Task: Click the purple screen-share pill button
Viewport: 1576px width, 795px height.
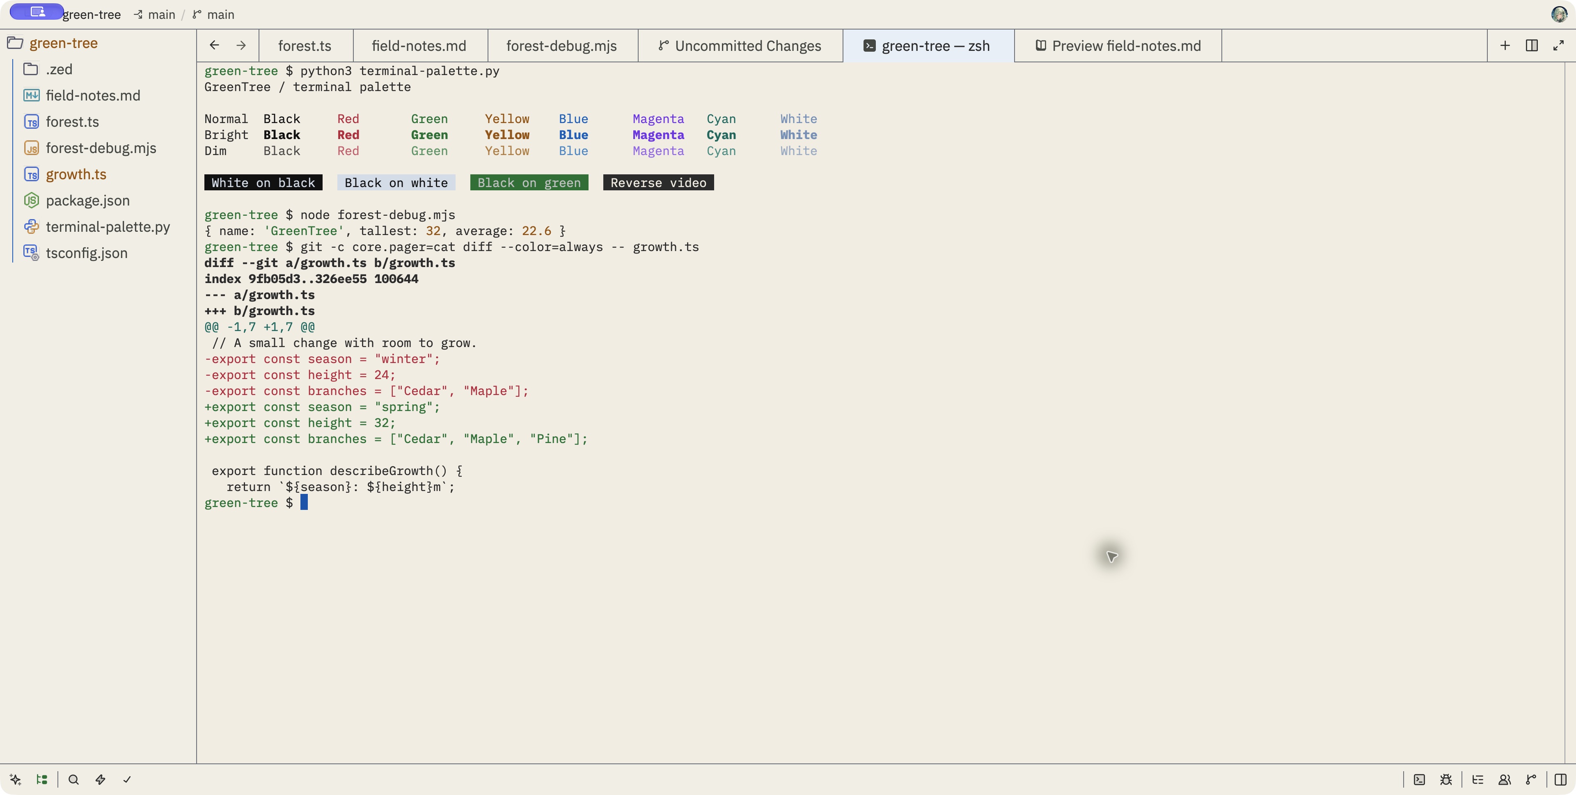Action: tap(37, 11)
